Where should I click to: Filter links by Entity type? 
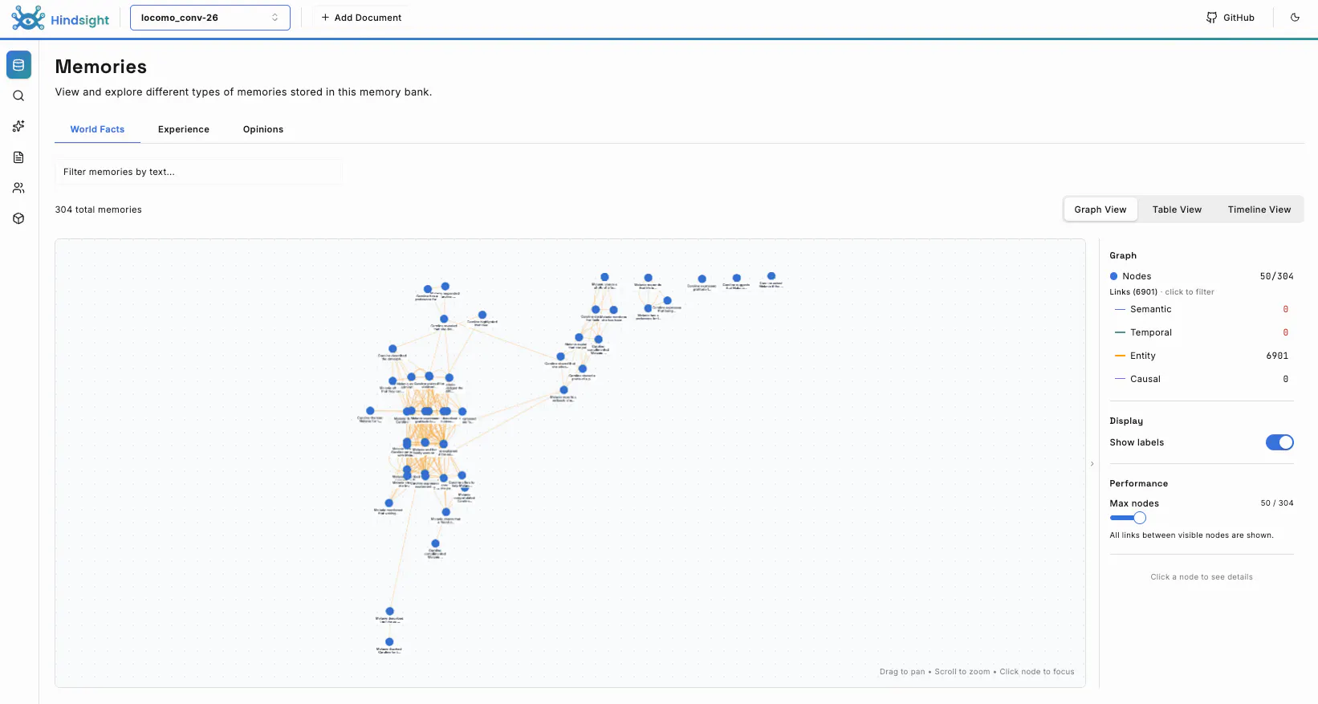click(x=1202, y=356)
